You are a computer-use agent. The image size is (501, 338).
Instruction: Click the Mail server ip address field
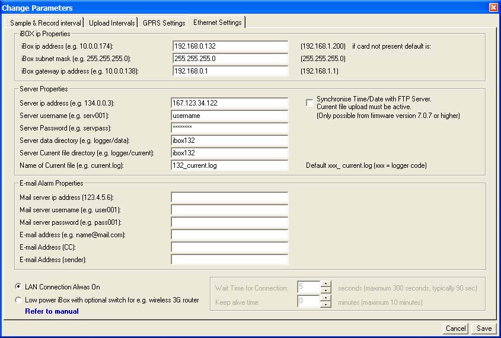pyautogui.click(x=229, y=197)
